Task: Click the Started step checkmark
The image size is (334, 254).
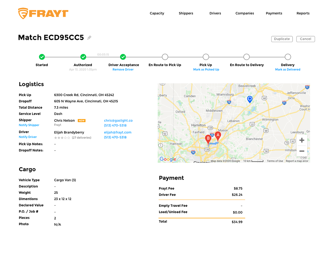Action: pyautogui.click(x=42, y=57)
